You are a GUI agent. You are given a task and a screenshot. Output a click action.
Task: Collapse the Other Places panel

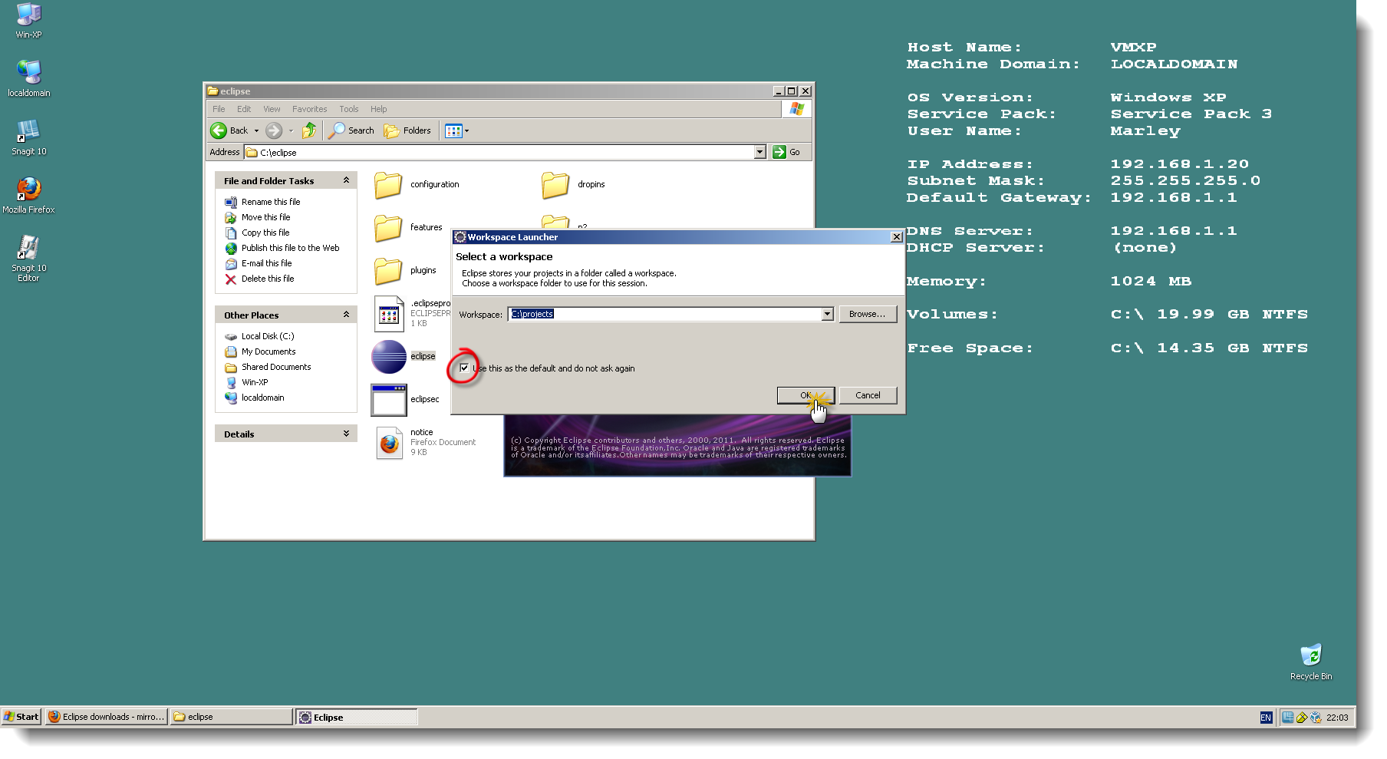(x=346, y=315)
